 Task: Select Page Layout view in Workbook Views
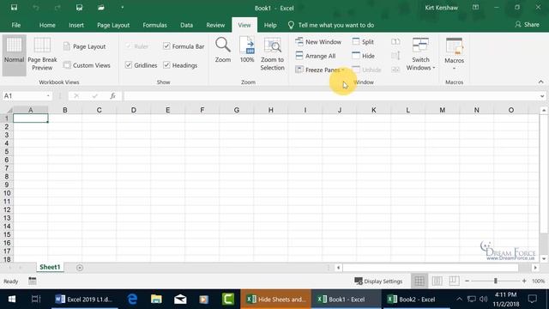(x=84, y=46)
